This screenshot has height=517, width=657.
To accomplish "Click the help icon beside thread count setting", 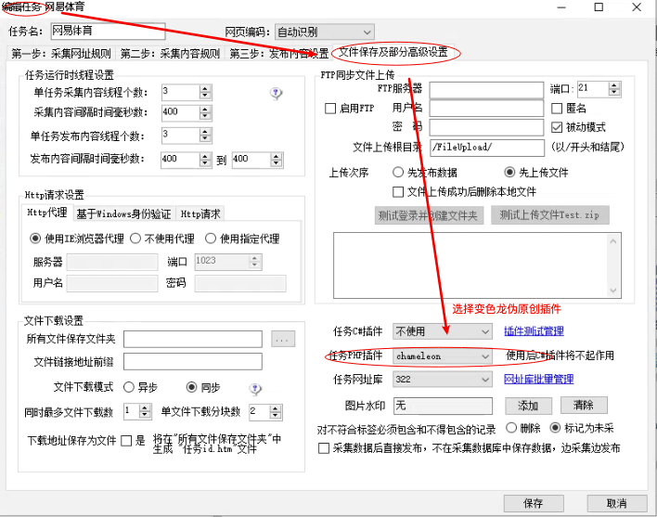I will click(276, 93).
